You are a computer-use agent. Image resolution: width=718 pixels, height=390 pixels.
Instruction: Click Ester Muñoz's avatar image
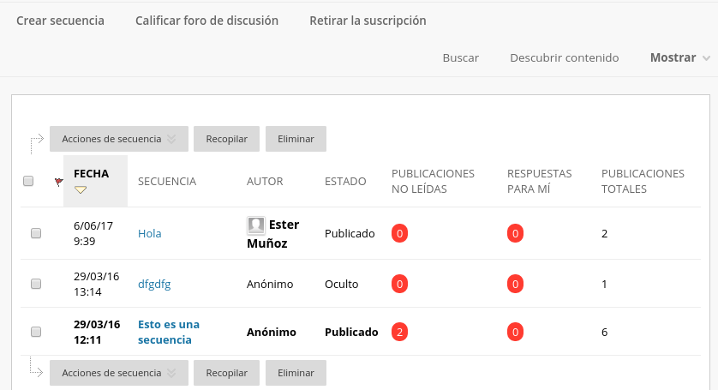pos(255,225)
